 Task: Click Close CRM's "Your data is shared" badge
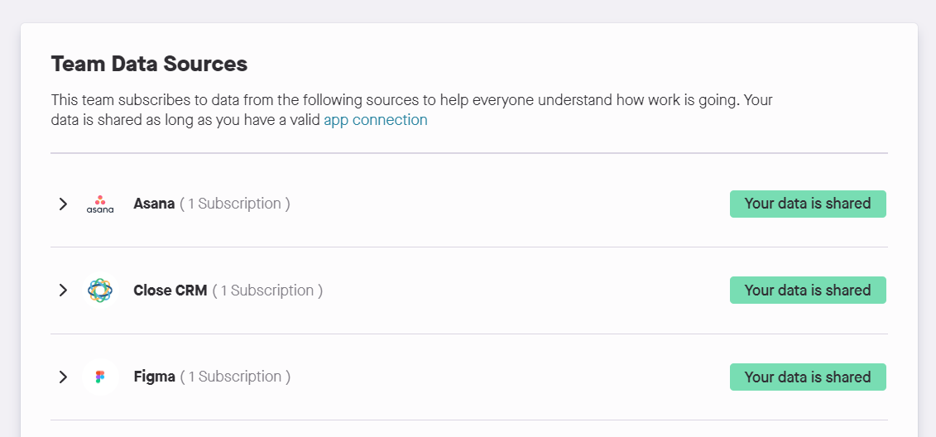807,291
